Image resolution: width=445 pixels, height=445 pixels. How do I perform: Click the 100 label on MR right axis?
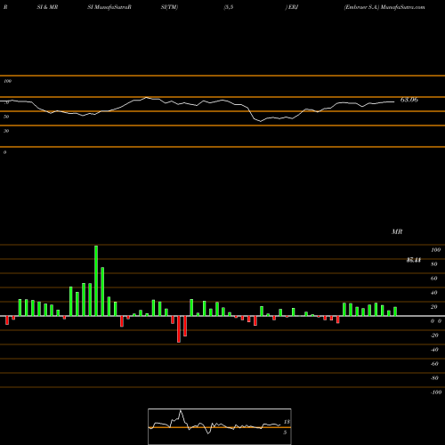[x=436, y=250]
